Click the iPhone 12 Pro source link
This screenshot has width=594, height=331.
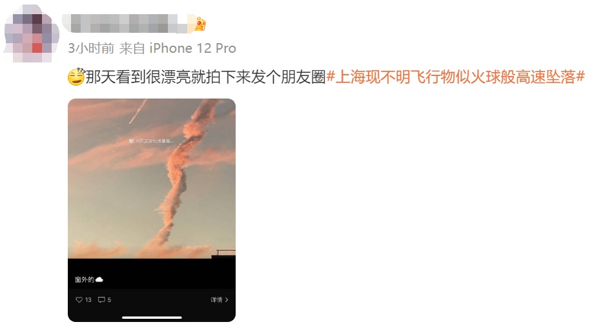pyautogui.click(x=193, y=48)
